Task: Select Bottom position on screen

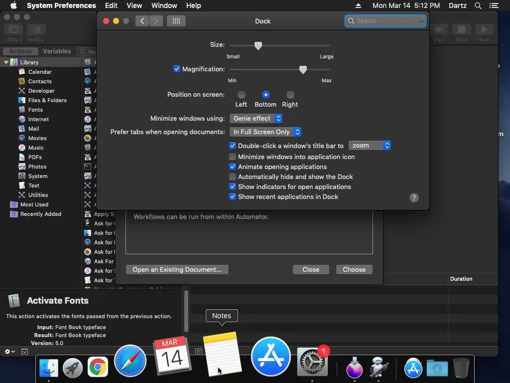Action: coord(266,95)
